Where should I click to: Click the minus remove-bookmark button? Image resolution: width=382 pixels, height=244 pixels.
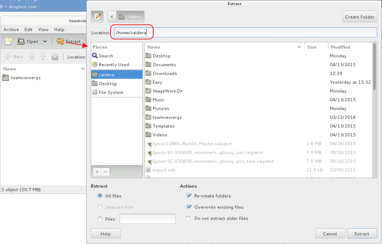(x=105, y=172)
